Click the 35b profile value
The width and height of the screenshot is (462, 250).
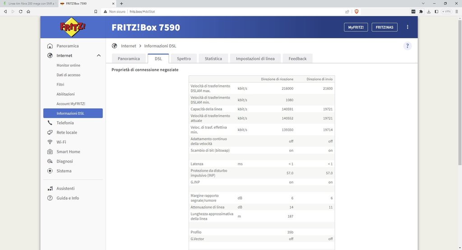coord(290,232)
